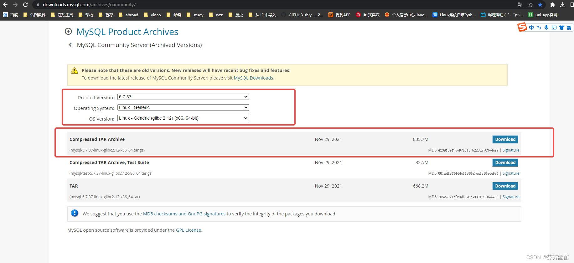Open Signature link for TAR package
574x263 pixels.
[x=511, y=197]
